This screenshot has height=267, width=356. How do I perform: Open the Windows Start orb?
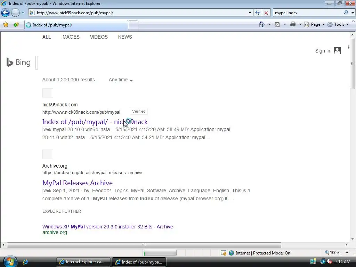[9, 261]
